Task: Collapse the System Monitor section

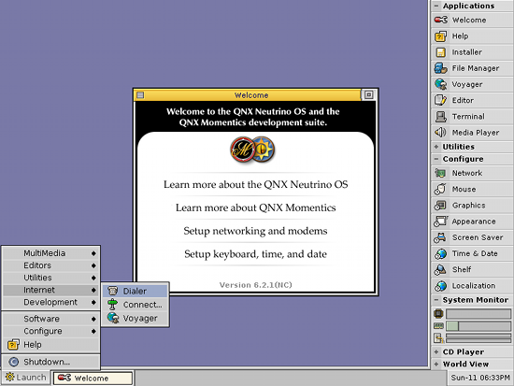Action: tap(436, 300)
